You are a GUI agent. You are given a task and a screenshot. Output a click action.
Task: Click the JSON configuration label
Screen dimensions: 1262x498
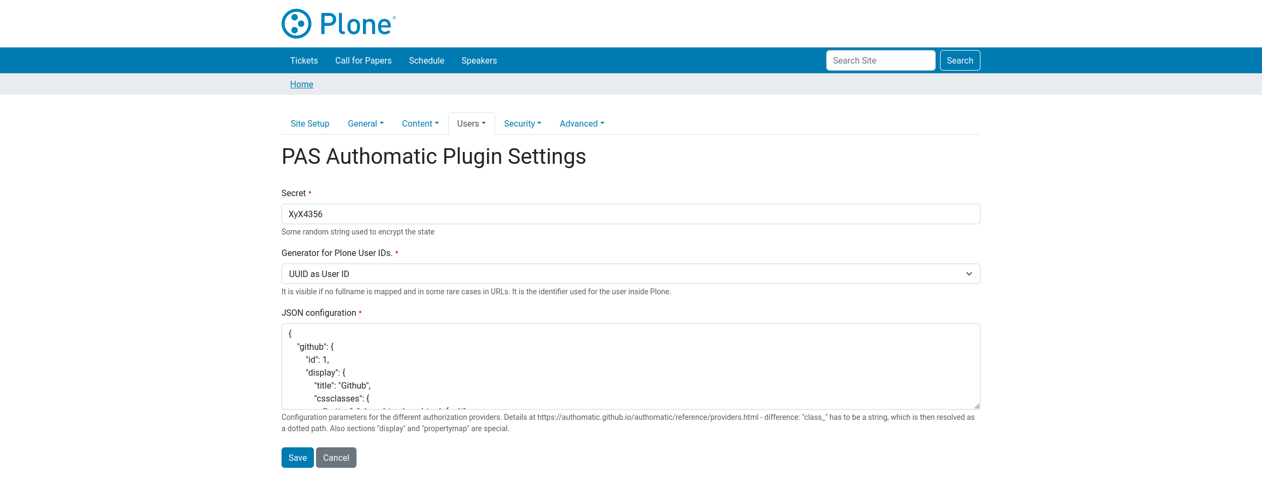319,313
